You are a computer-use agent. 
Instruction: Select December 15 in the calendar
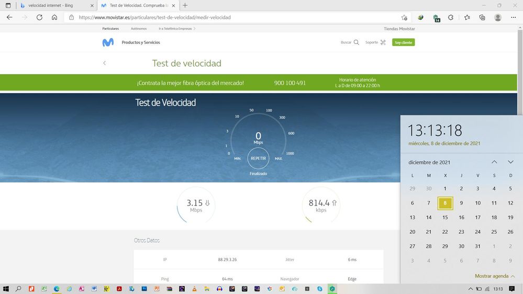(x=445, y=218)
